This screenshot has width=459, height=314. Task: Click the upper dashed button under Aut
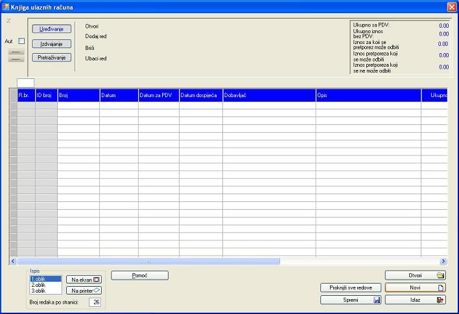click(16, 52)
